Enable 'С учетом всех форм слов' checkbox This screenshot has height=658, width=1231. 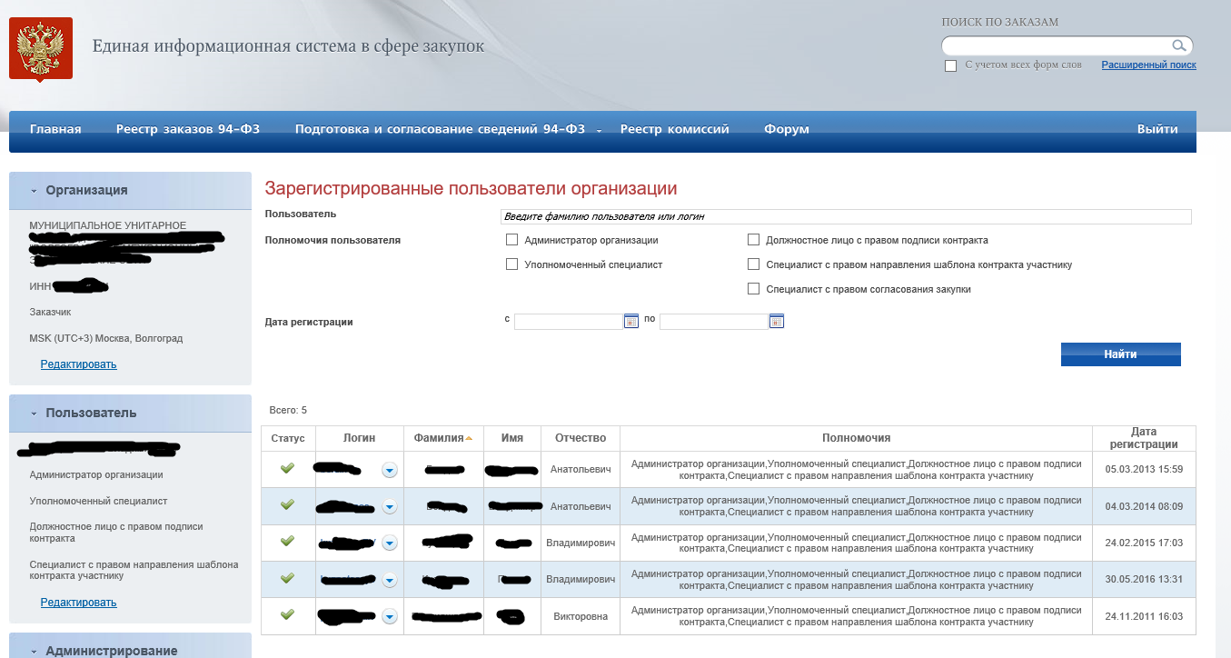pos(951,65)
